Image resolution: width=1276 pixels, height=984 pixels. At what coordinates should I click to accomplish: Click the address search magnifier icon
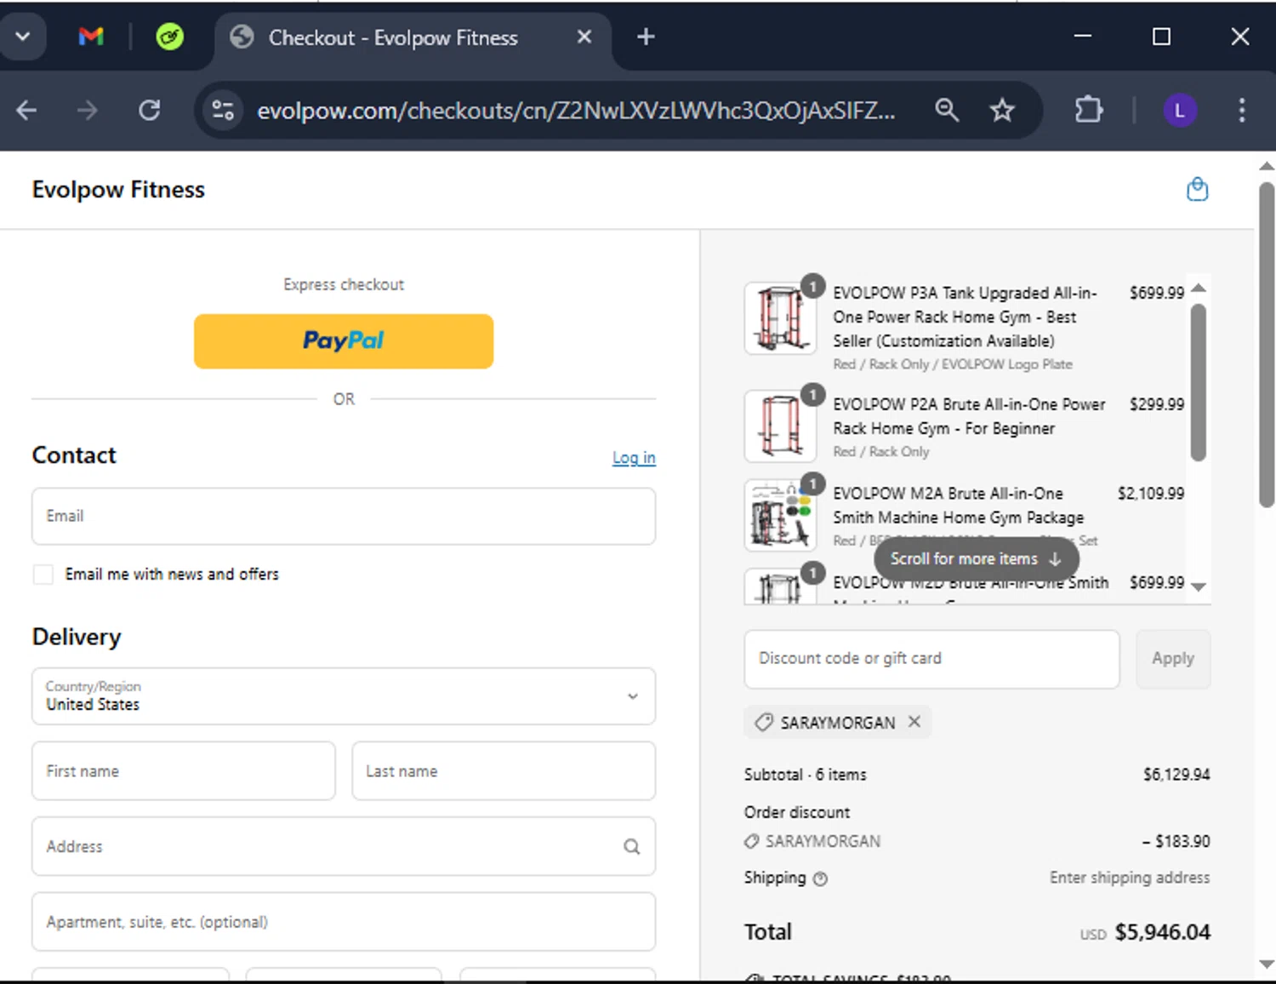point(632,846)
